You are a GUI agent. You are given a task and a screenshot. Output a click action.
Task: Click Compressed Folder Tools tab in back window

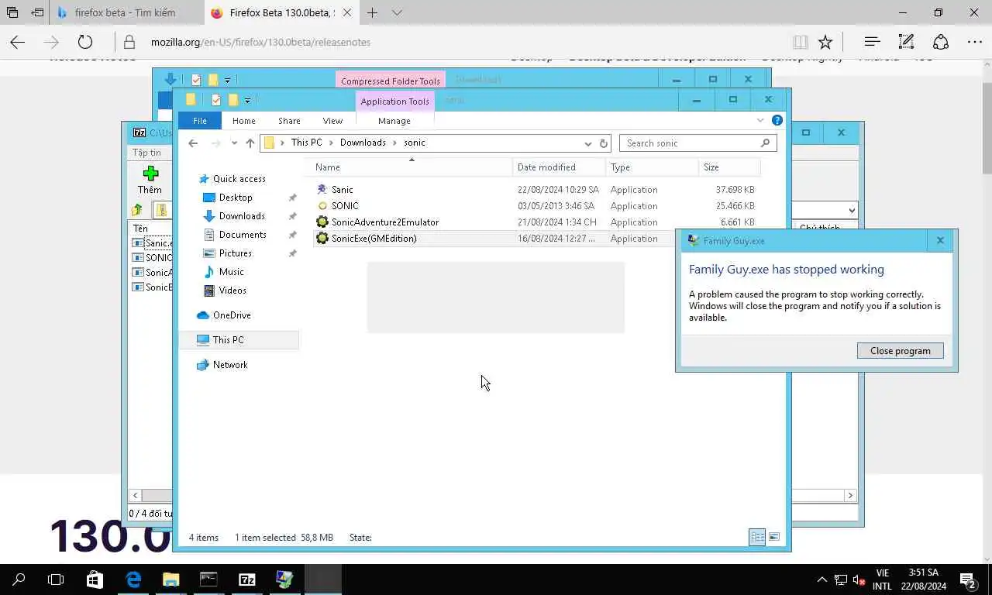(x=391, y=81)
